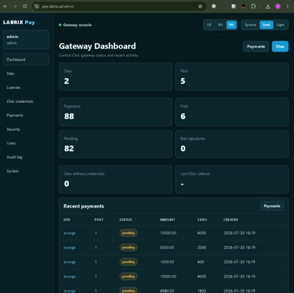Click the pending badge for 5000.00 payment
The image size is (294, 293).
tap(128, 247)
